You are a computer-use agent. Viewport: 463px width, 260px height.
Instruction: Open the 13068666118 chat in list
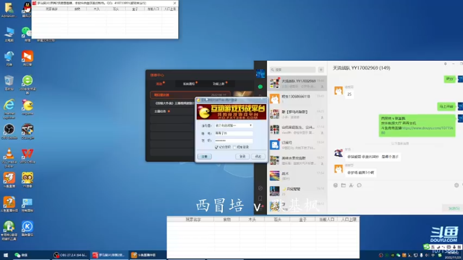click(297, 98)
